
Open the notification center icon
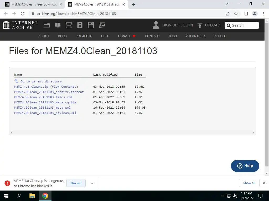260,196
